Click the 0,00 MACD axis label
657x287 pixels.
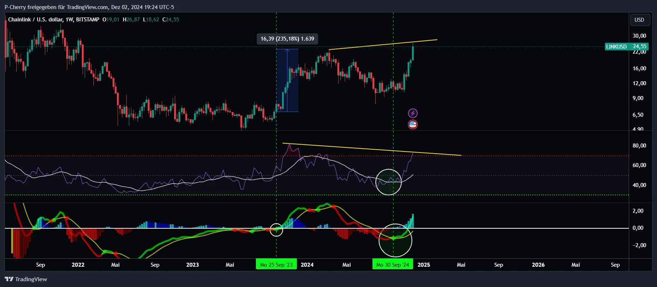[638, 228]
